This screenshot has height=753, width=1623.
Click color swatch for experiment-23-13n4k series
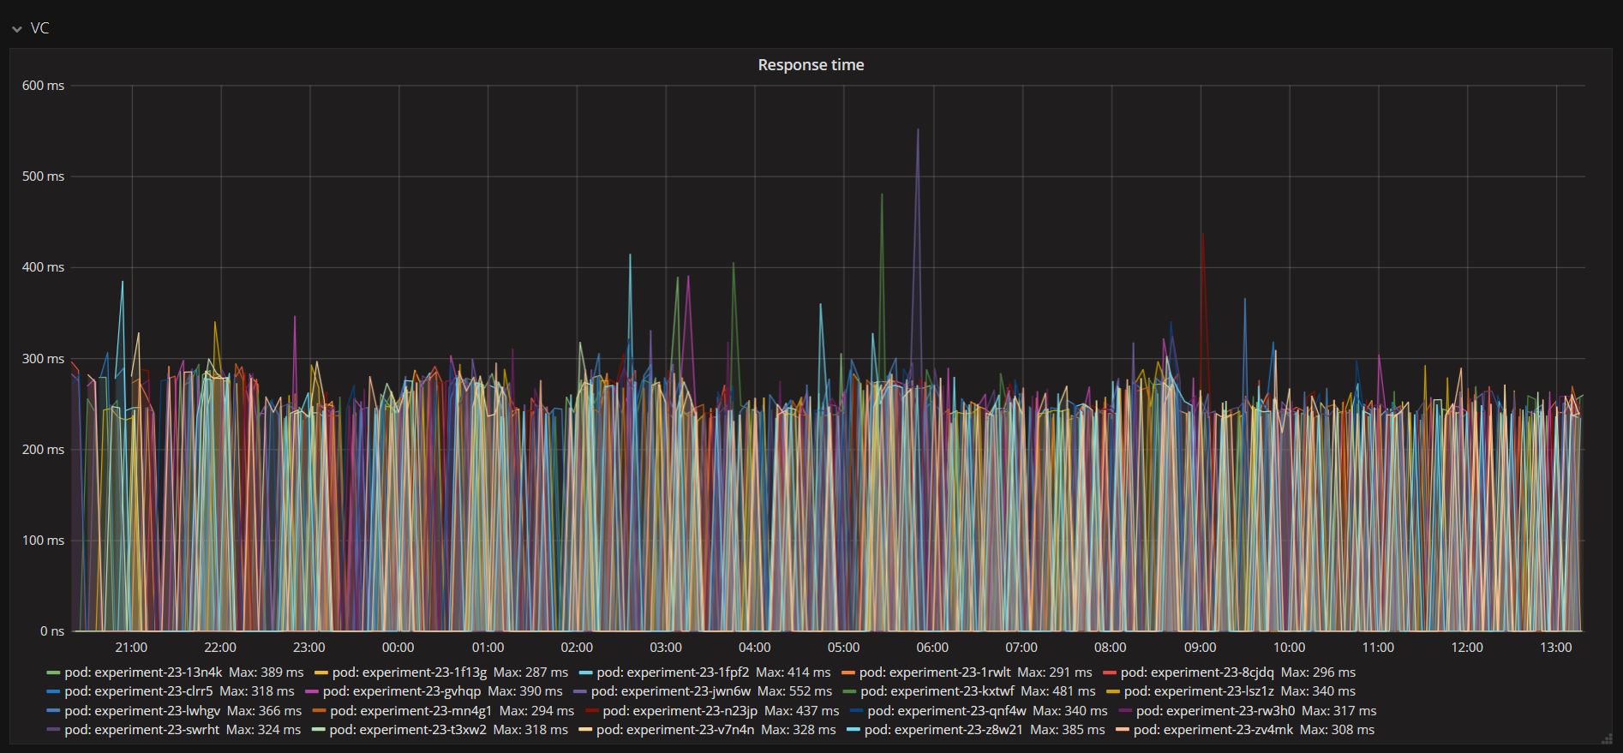[54, 673]
